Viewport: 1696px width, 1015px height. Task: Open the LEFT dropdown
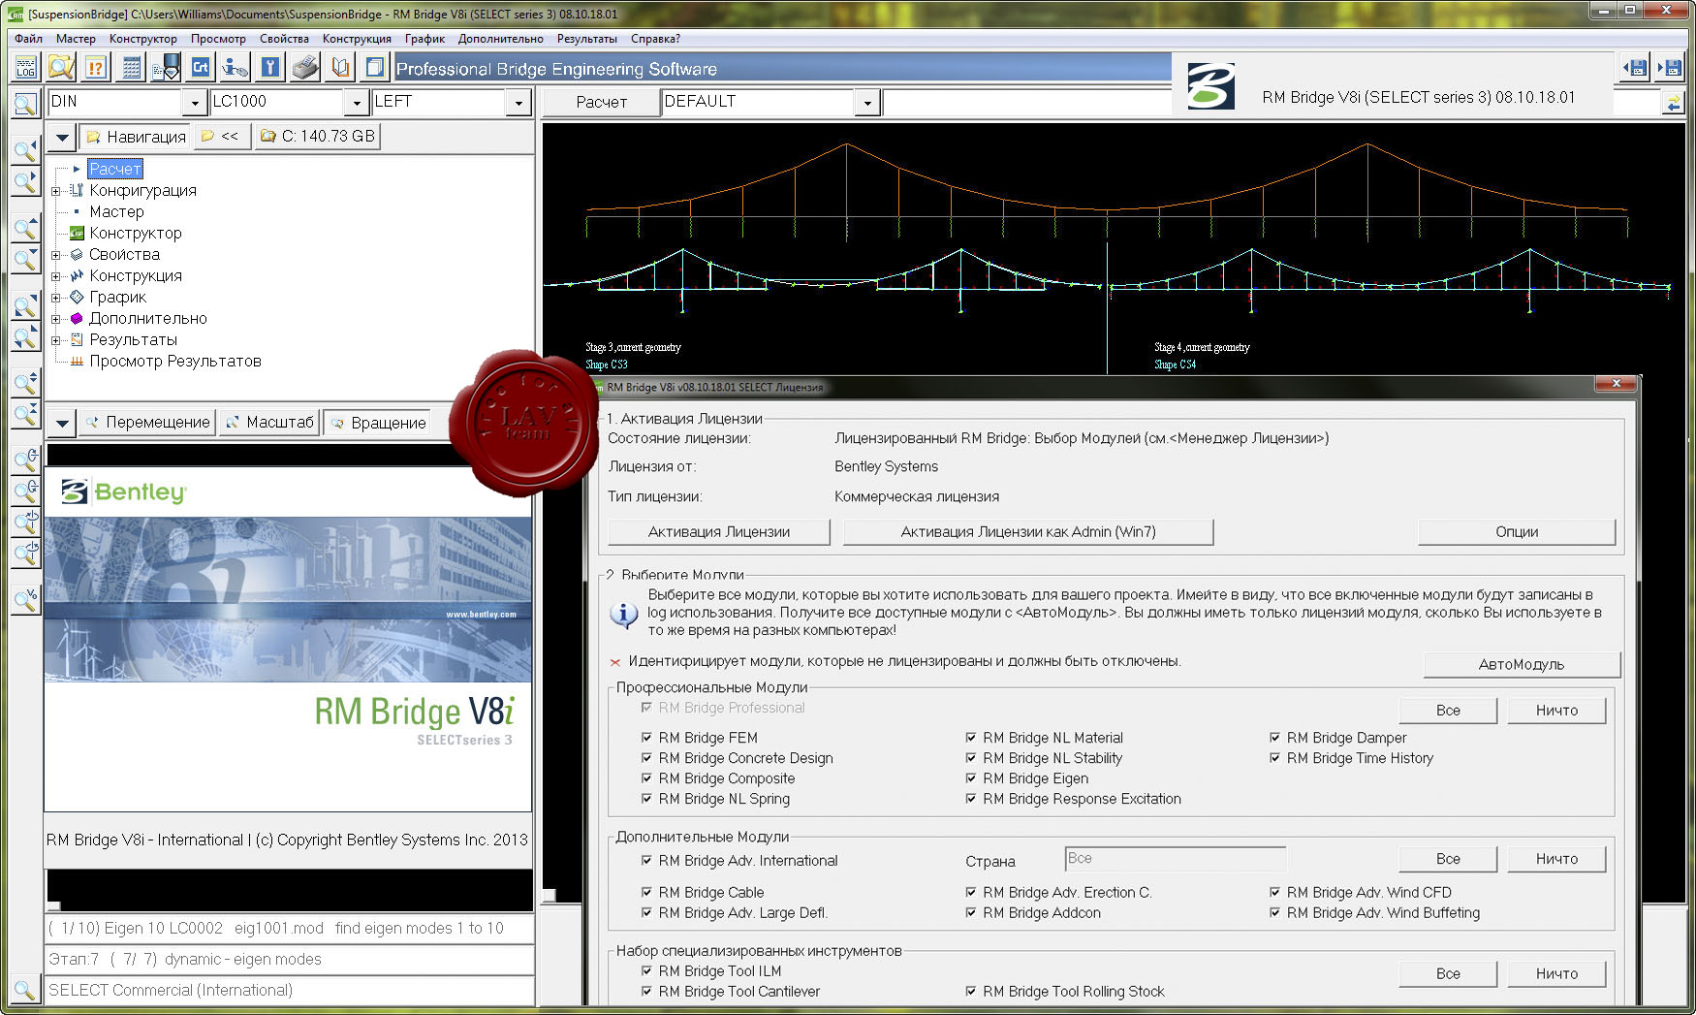coord(518,103)
